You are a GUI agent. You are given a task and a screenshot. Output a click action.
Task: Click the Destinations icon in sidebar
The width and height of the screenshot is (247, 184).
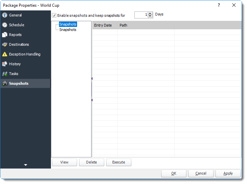[5, 45]
